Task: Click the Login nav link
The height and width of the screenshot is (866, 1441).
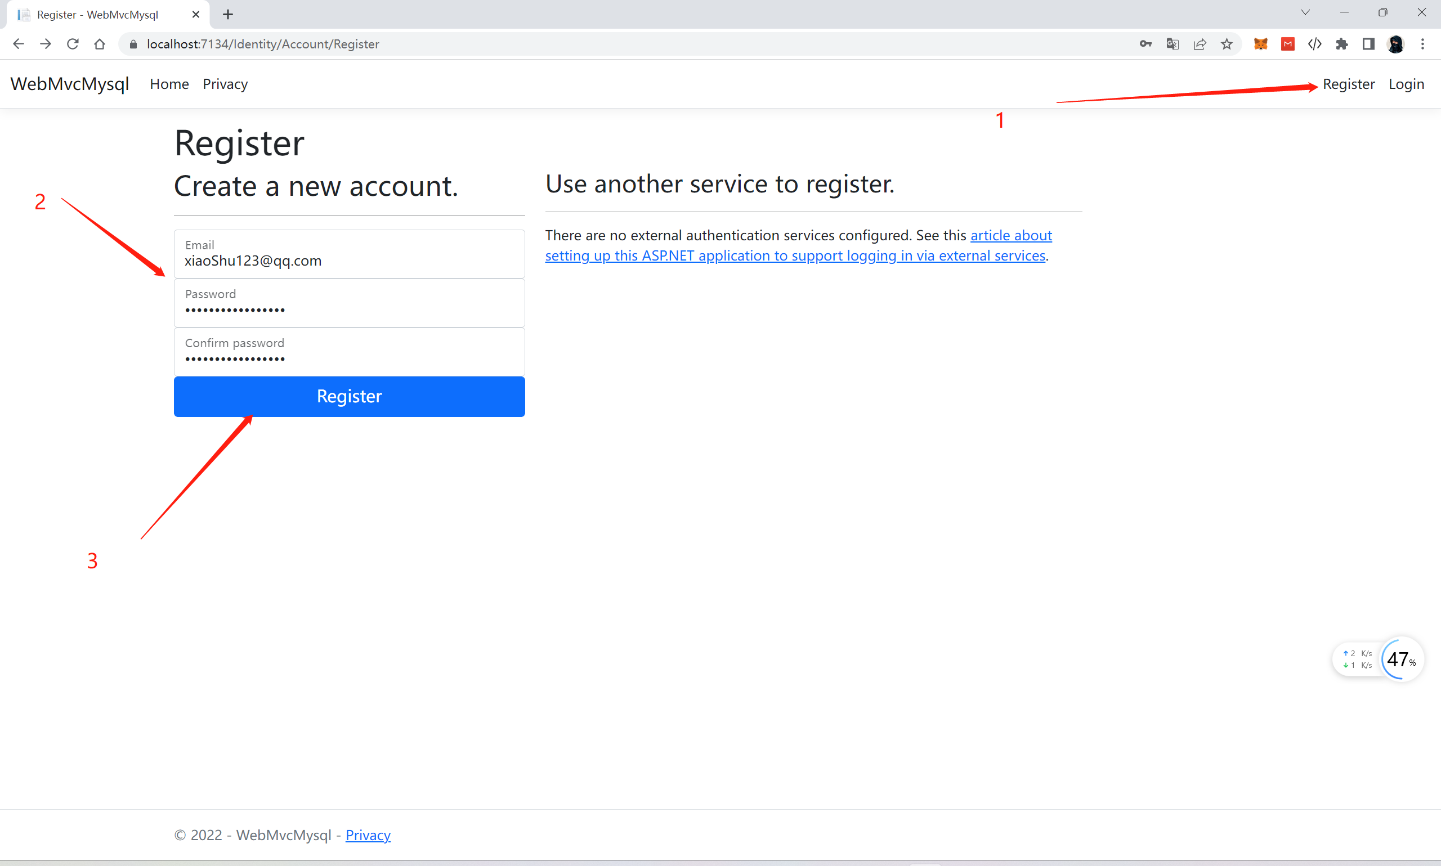Action: tap(1406, 84)
